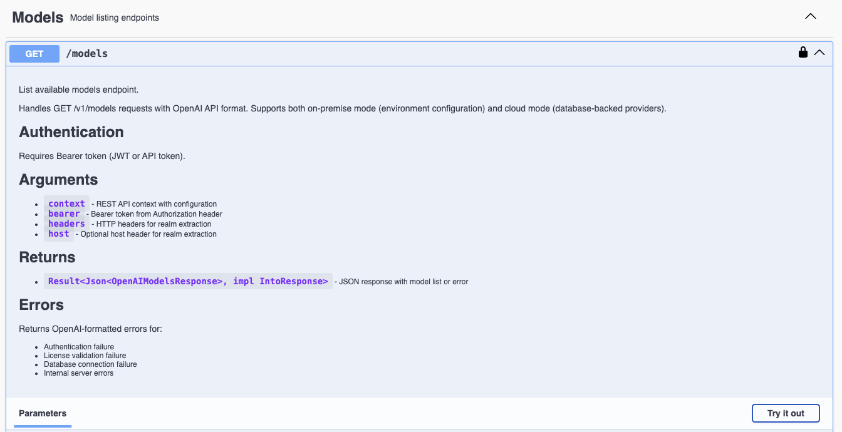The image size is (842, 432).
Task: Select the Parameters tab
Action: (43, 413)
